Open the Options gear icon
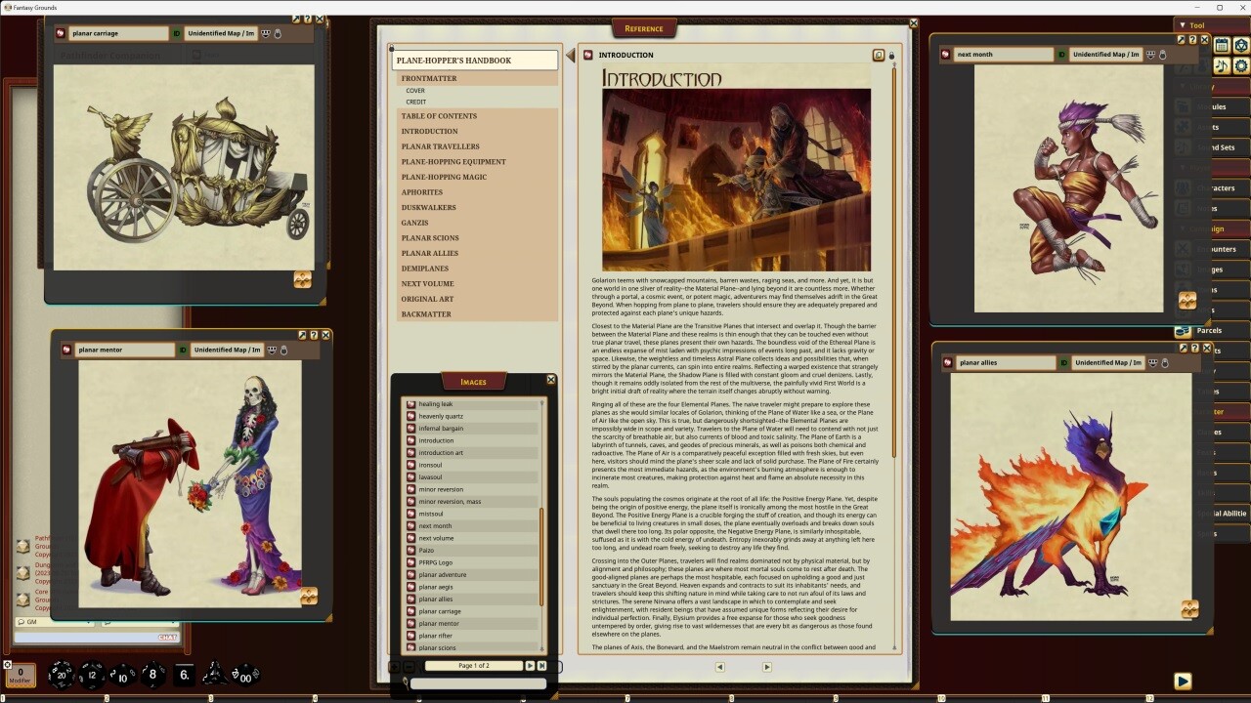 [1241, 65]
